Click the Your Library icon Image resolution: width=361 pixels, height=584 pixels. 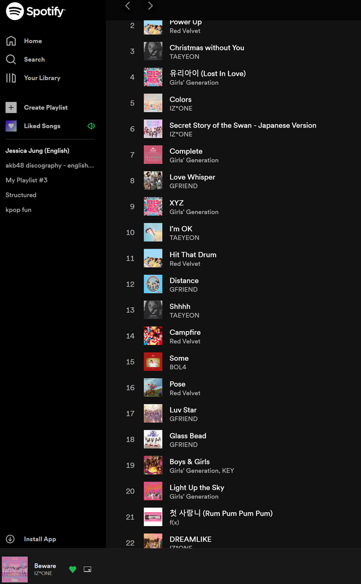pos(11,78)
